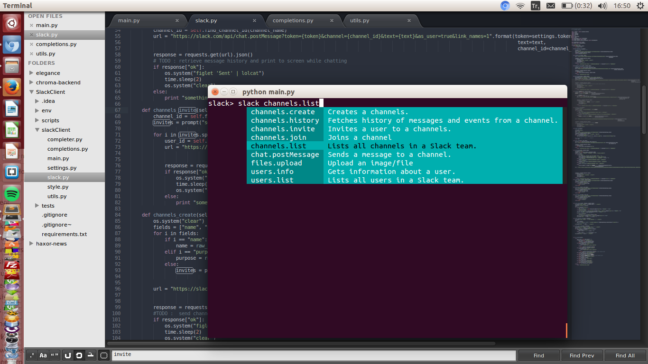The width and height of the screenshot is (648, 364).
Task: Open LibreOffice Calc in the dock
Action: point(12,130)
